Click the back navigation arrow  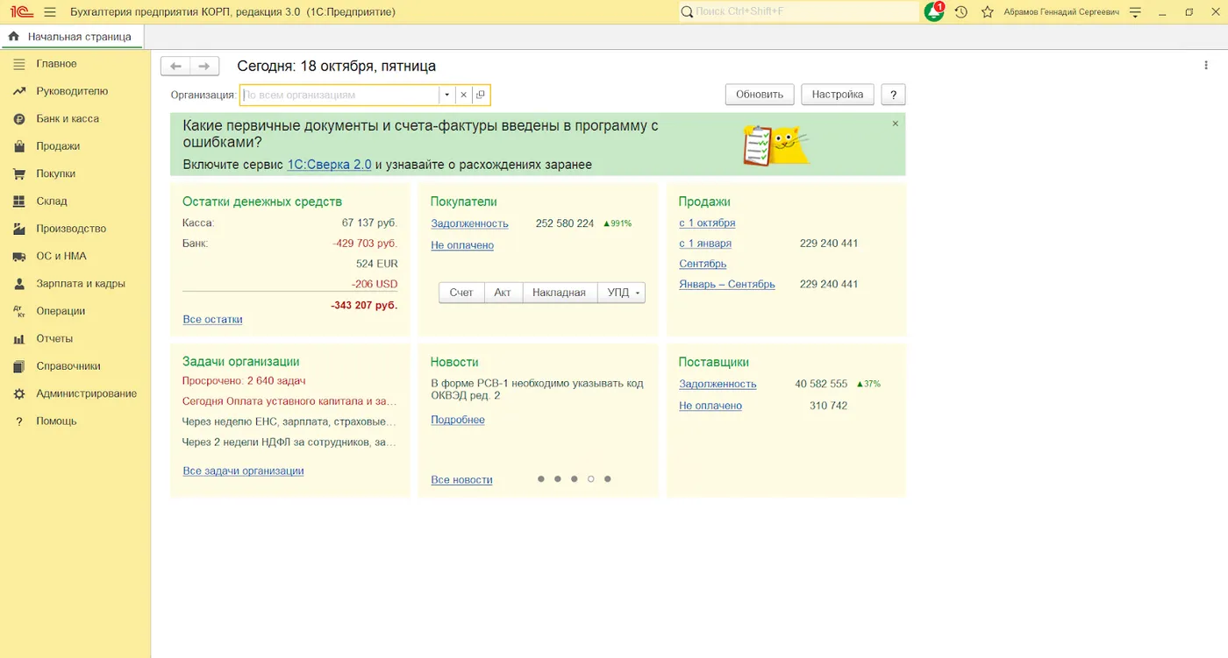[x=175, y=67]
